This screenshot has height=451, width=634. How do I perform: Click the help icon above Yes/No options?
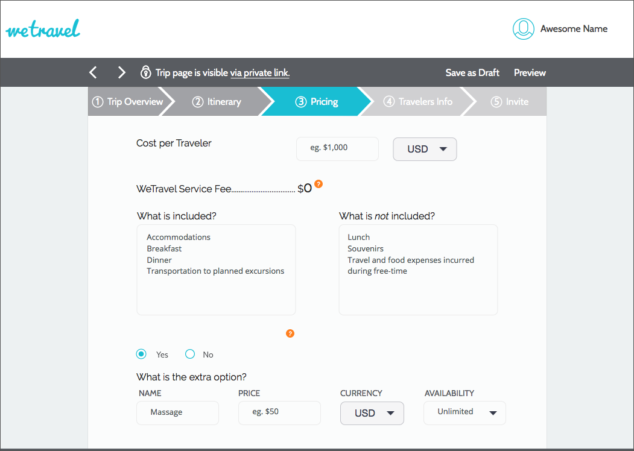(x=290, y=333)
